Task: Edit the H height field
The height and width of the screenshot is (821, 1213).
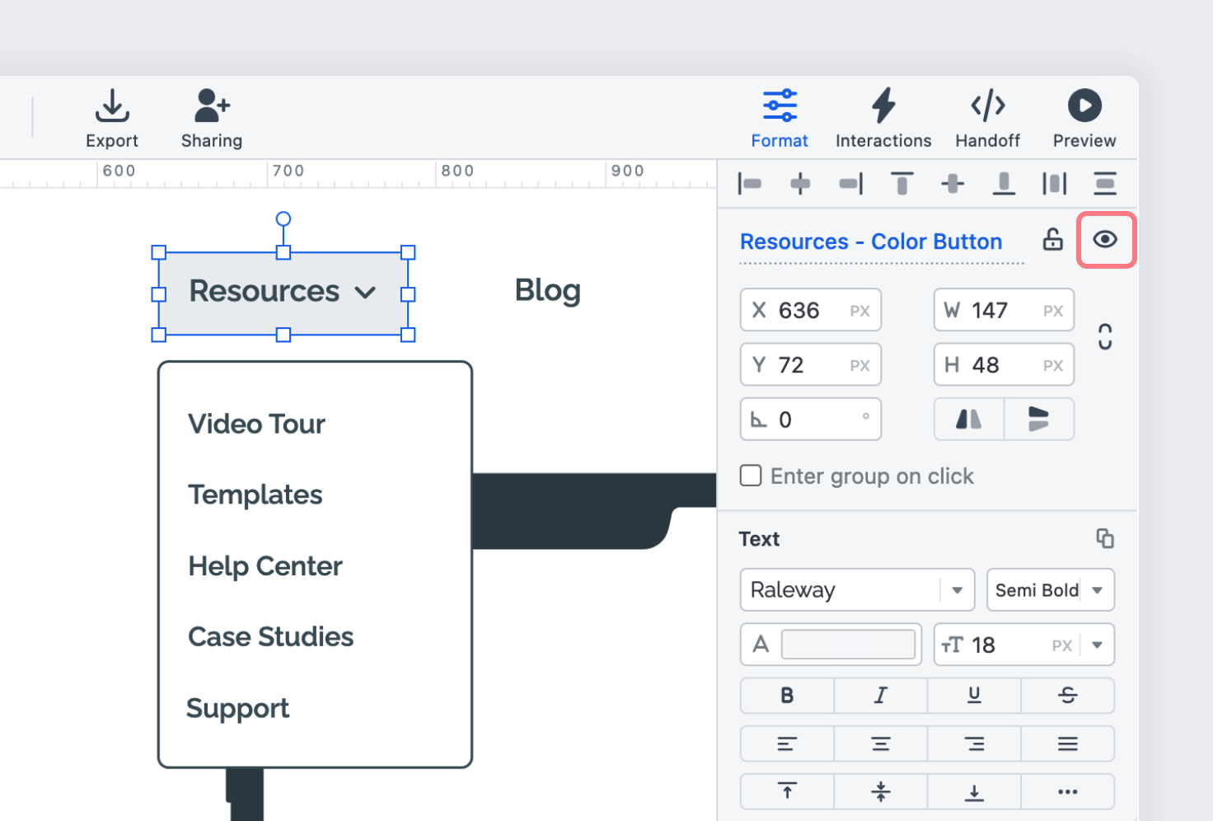Action: (x=1004, y=364)
